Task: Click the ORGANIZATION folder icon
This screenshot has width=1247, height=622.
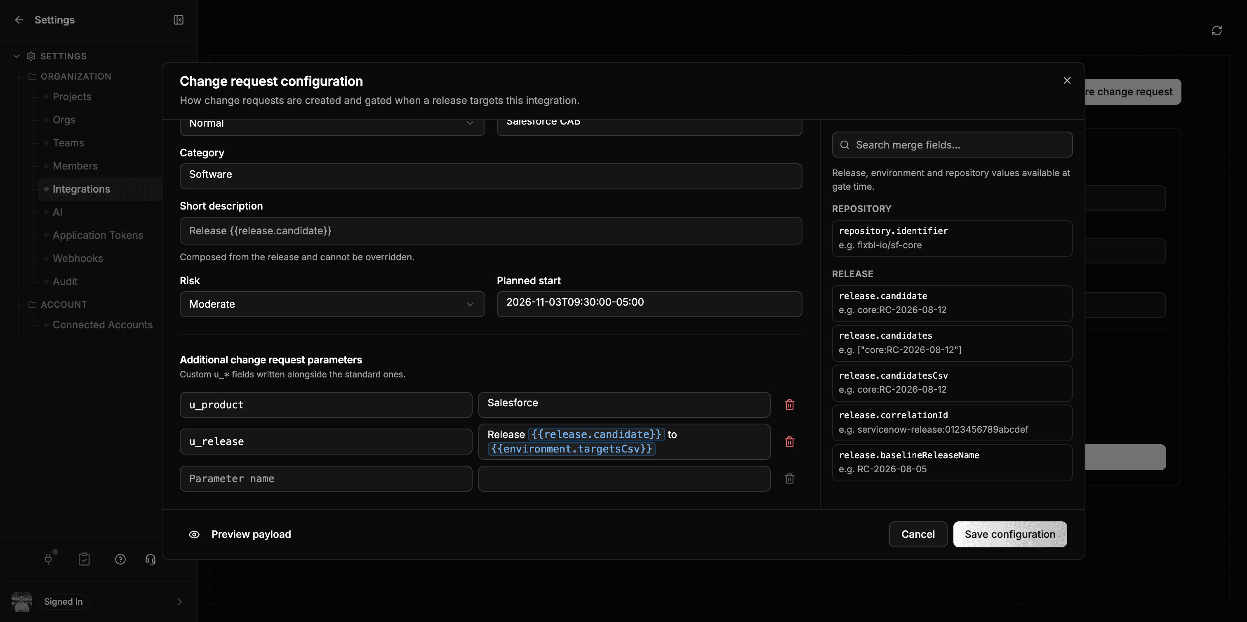Action: [x=33, y=76]
